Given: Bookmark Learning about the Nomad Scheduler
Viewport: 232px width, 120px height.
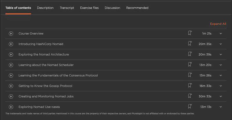Looking at the screenshot, I should [190, 65].
